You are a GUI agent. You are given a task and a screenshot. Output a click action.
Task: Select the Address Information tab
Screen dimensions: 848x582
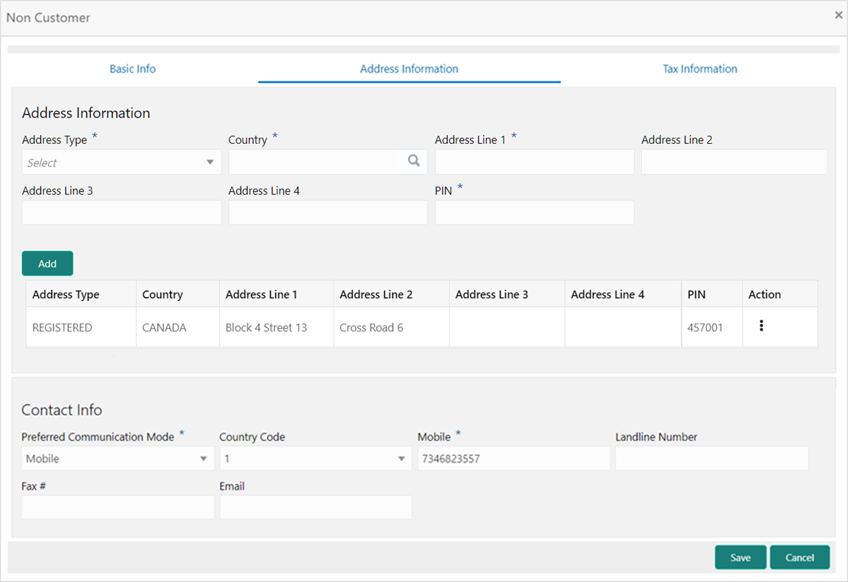tap(409, 69)
